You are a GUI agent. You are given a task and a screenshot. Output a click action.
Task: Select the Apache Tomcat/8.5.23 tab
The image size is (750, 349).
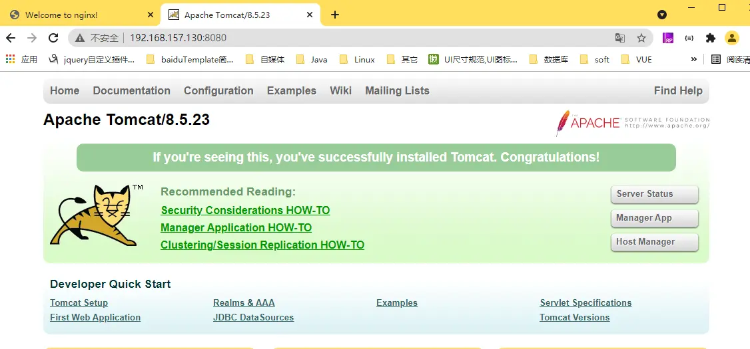click(x=240, y=15)
